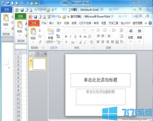Image resolution: width=153 pixels, height=121 pixels.
Task: Toggle Align Text Right in paragraph group
Action: [108, 42]
